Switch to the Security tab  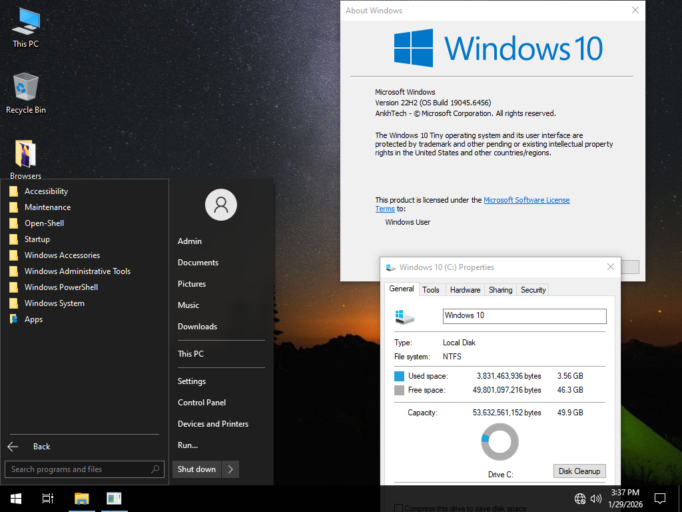(x=533, y=289)
